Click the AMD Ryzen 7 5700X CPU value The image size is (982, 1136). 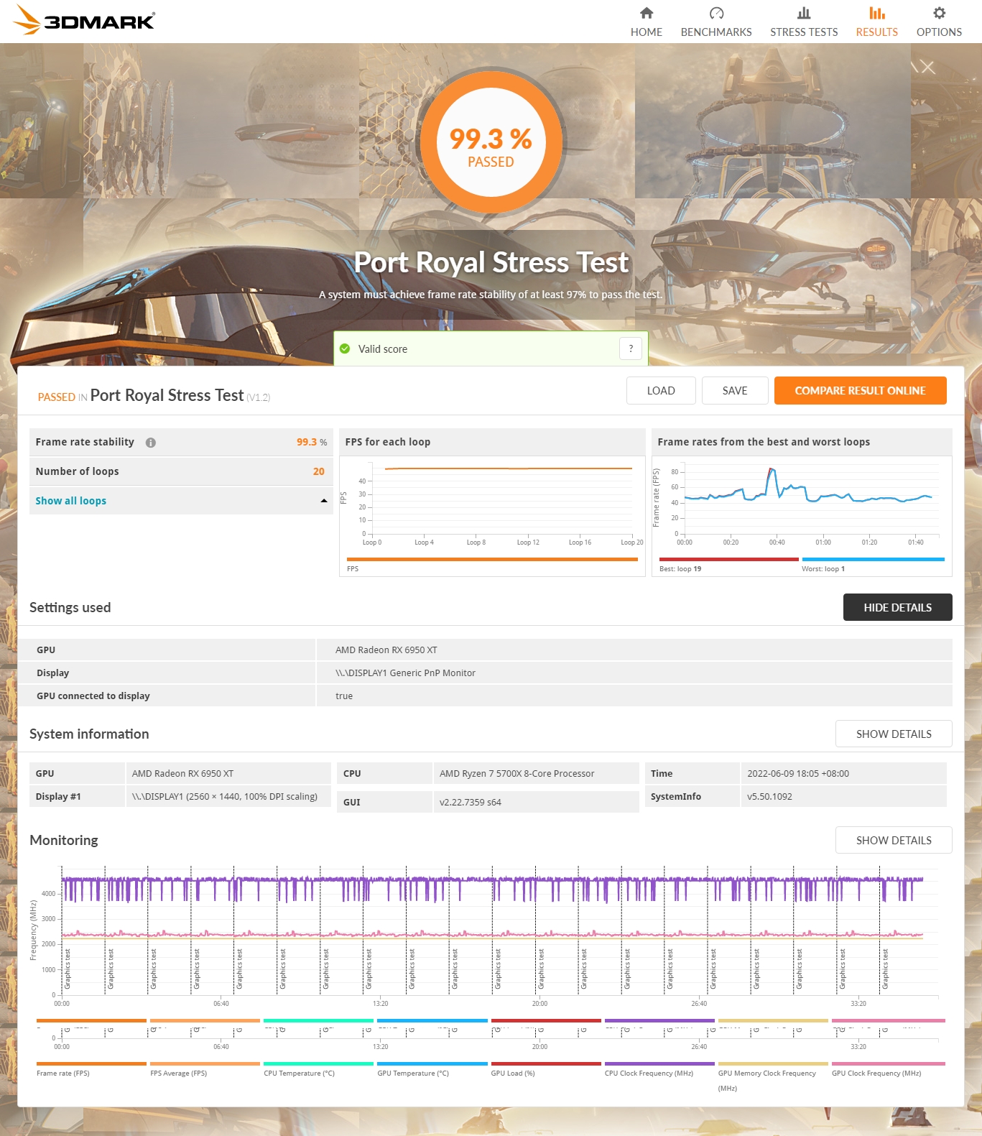pyautogui.click(x=517, y=773)
